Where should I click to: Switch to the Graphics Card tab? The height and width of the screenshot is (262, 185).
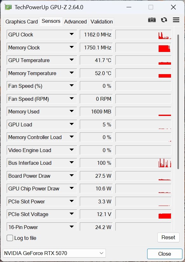point(22,22)
